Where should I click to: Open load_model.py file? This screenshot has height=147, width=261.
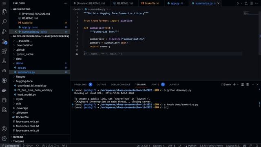pos(40,95)
